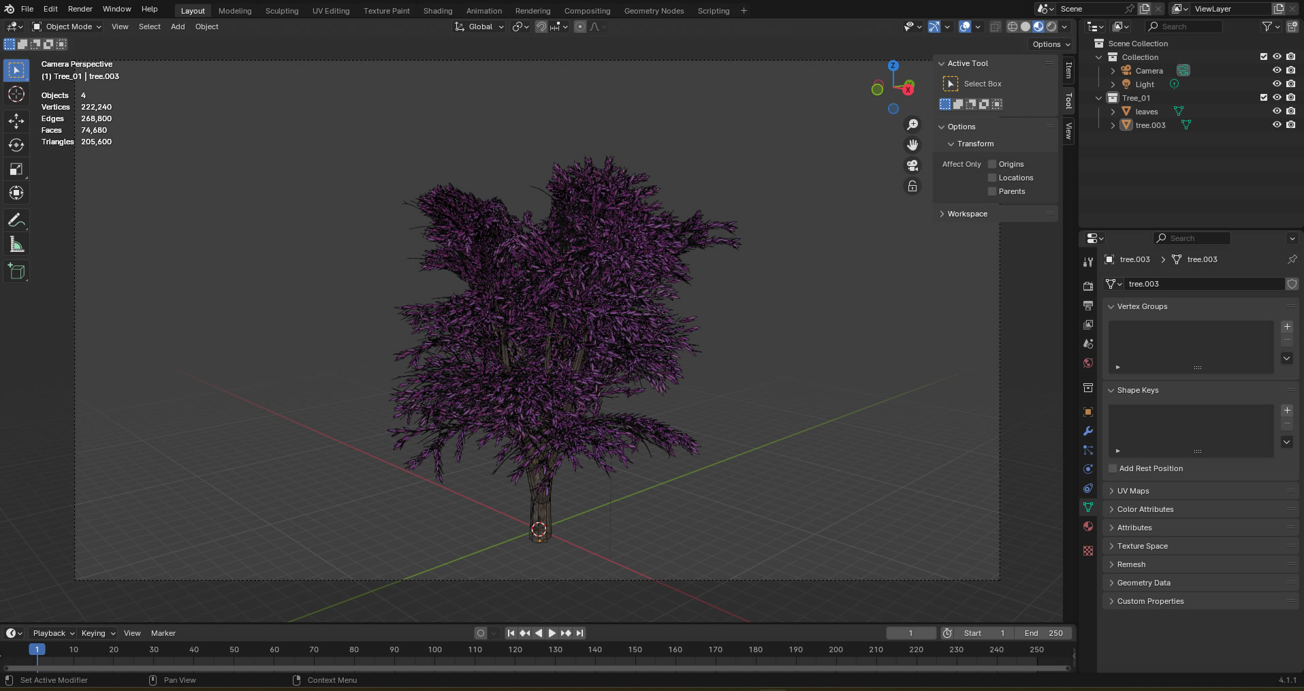The width and height of the screenshot is (1304, 691).
Task: Select the Measure tool
Action: pos(16,244)
